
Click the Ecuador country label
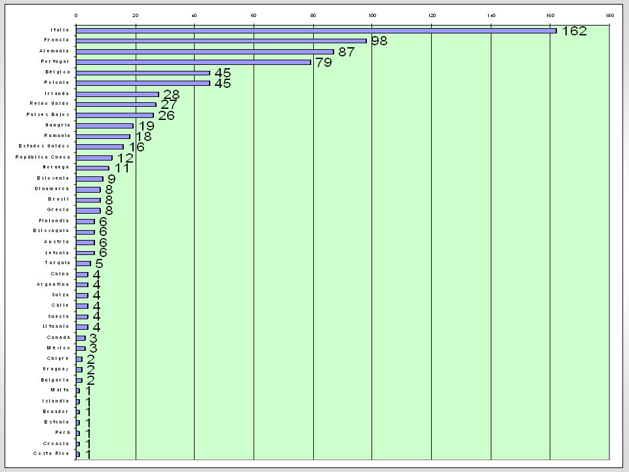pos(56,412)
